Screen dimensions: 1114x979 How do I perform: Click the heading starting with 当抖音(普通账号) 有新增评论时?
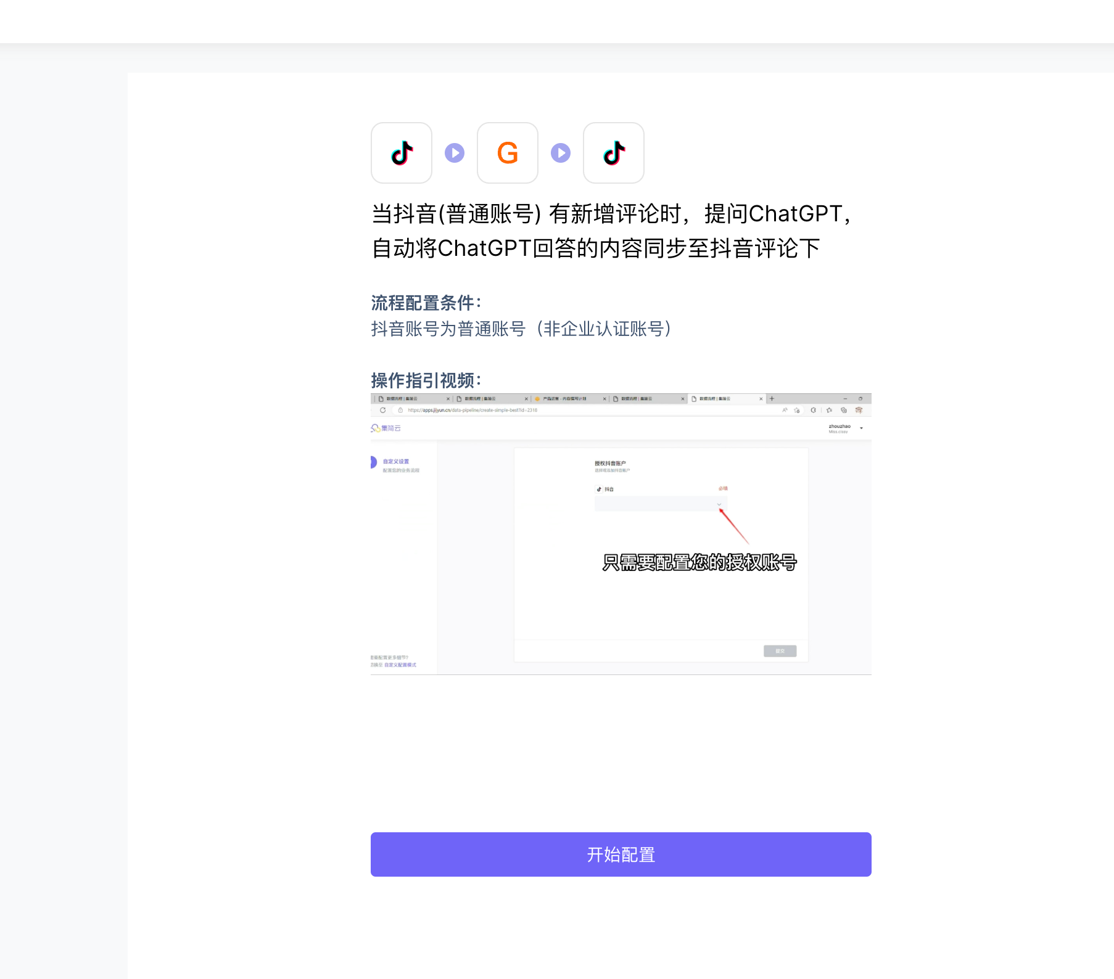(613, 231)
